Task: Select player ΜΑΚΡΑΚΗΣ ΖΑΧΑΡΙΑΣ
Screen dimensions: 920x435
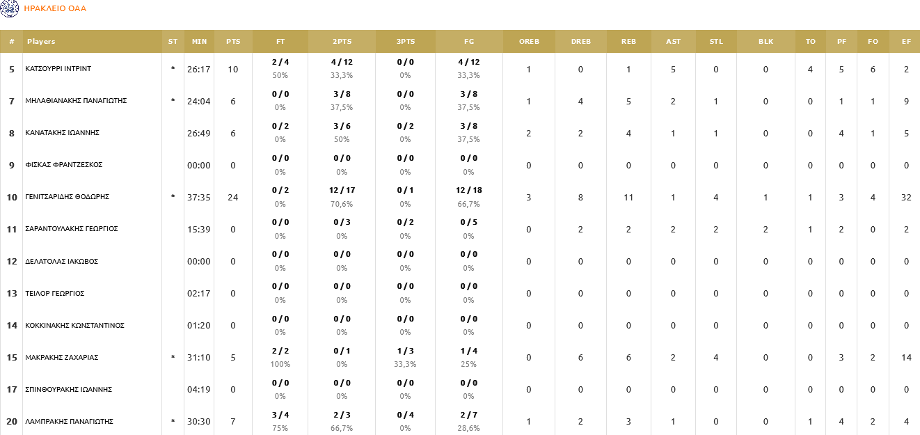Action: (x=61, y=358)
